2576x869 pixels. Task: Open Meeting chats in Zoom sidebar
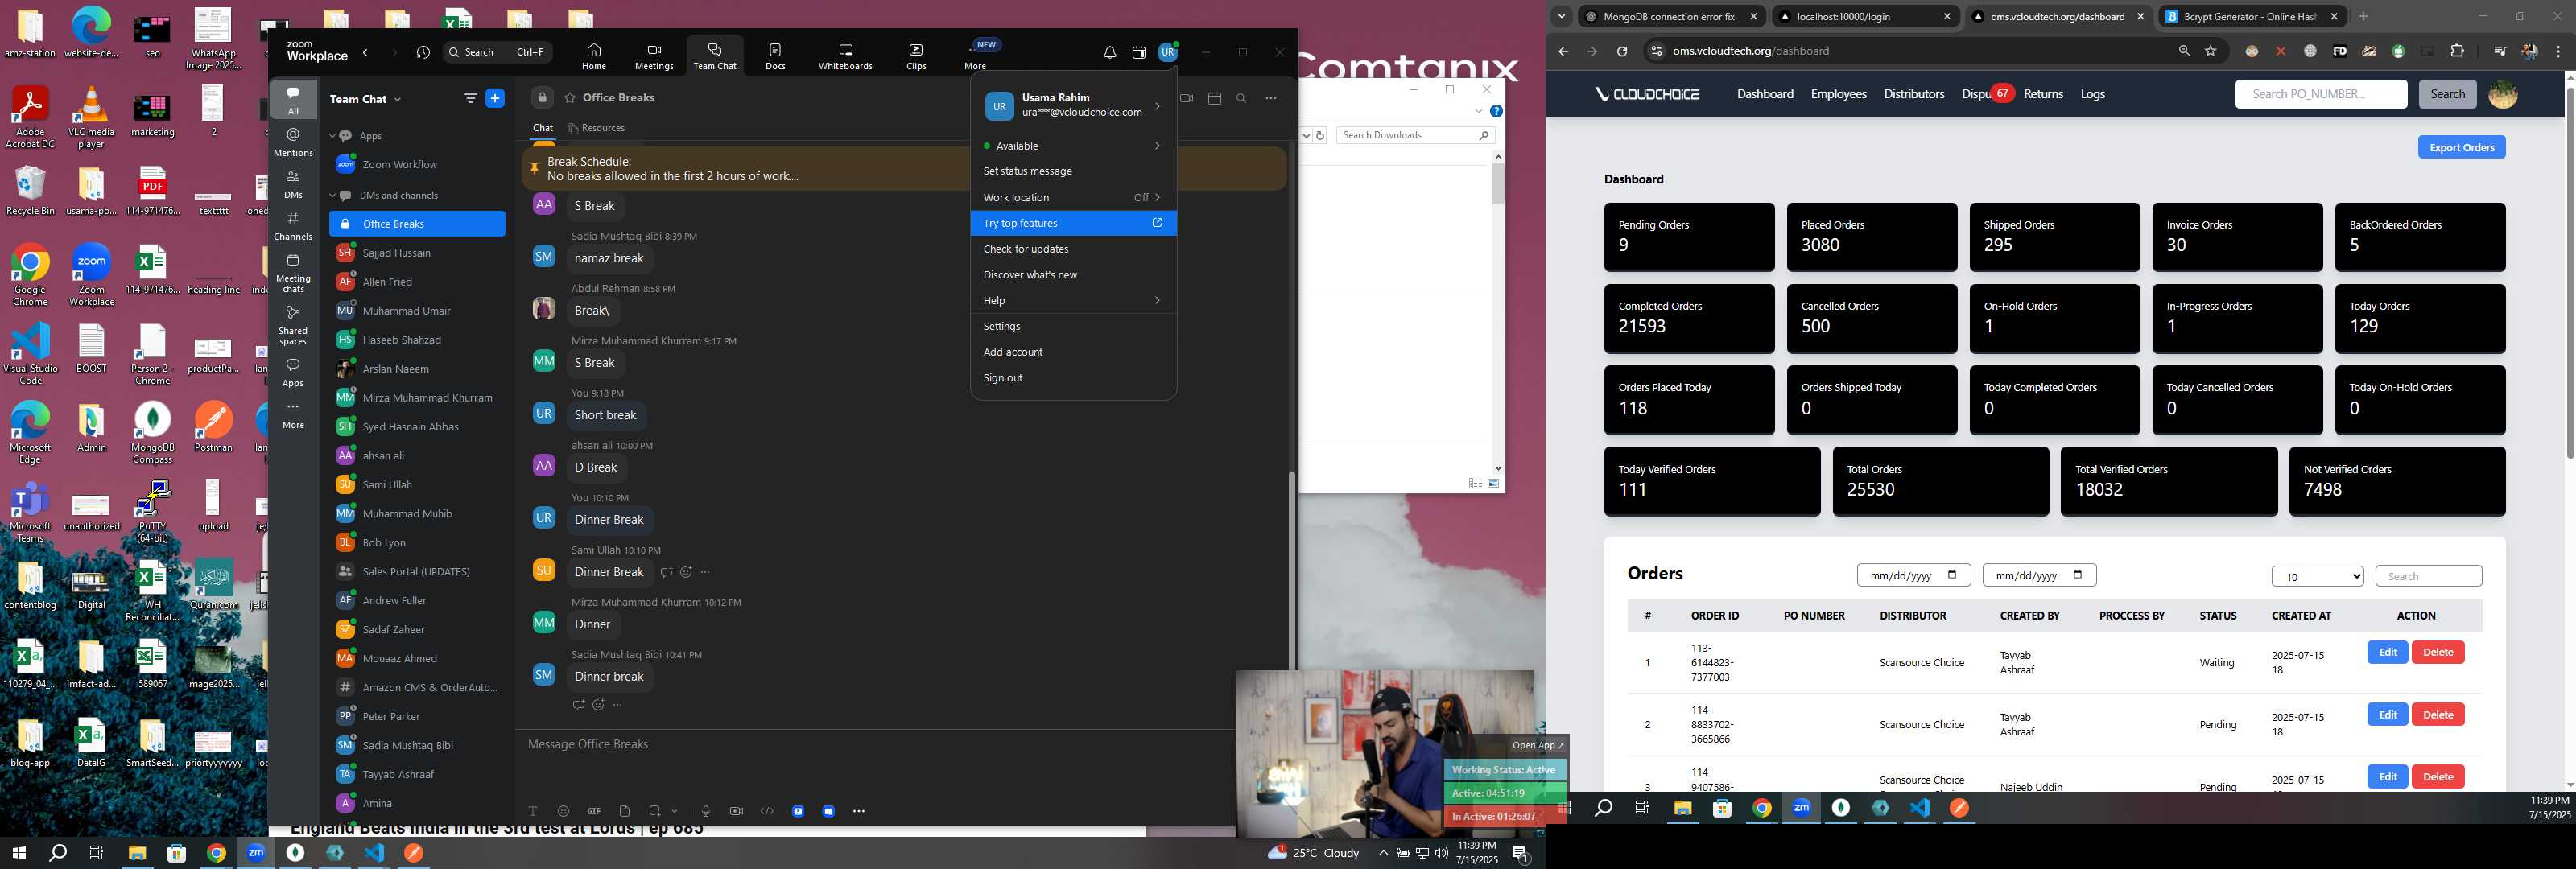tap(293, 273)
